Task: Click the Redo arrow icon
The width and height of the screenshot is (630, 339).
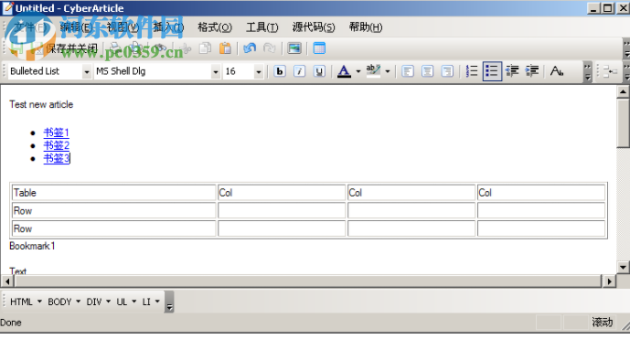Action: coord(269,48)
